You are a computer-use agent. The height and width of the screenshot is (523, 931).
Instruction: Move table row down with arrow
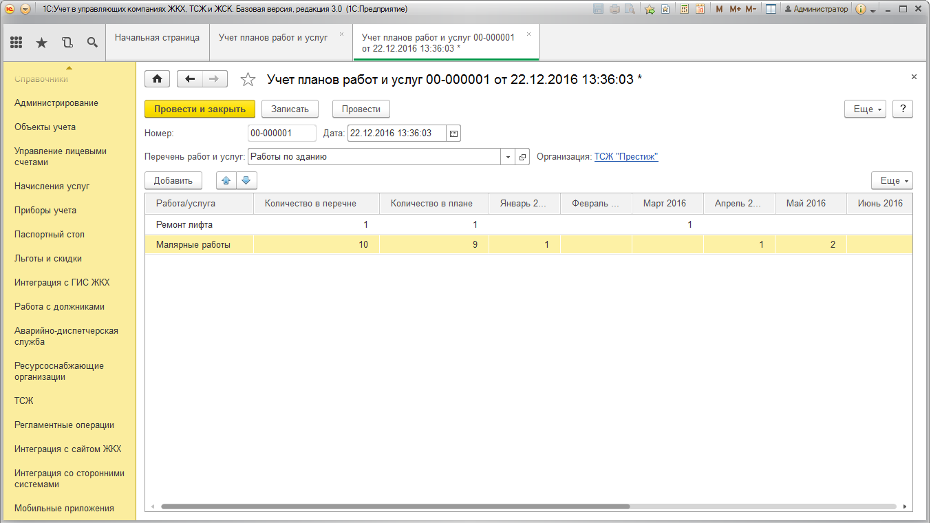point(247,181)
